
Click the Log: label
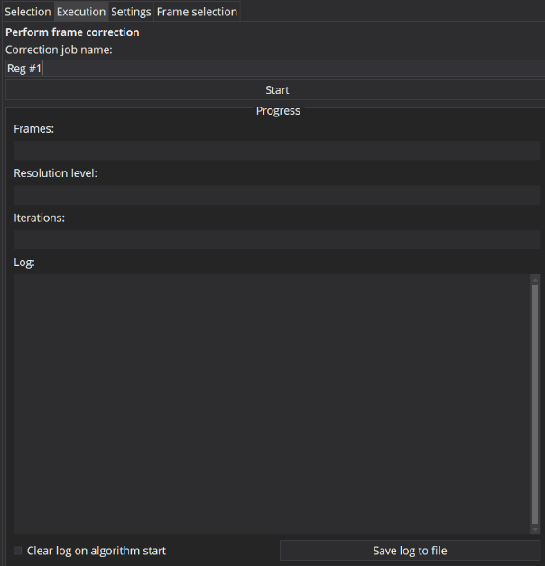tap(24, 263)
